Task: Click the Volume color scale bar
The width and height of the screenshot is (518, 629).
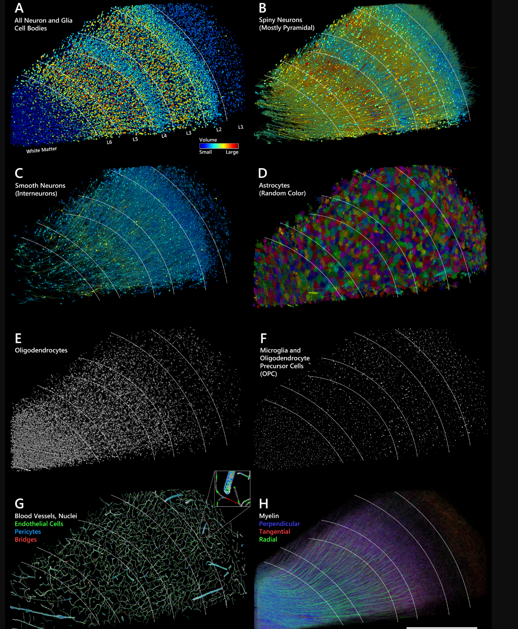Action: click(219, 146)
